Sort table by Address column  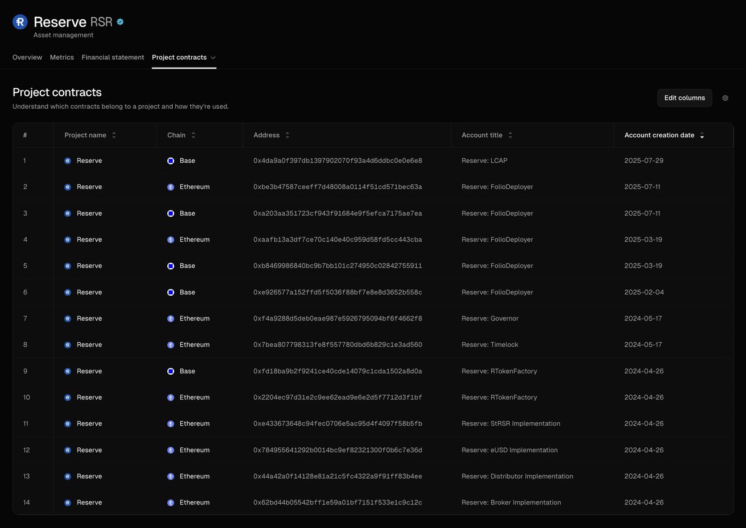[x=287, y=135]
